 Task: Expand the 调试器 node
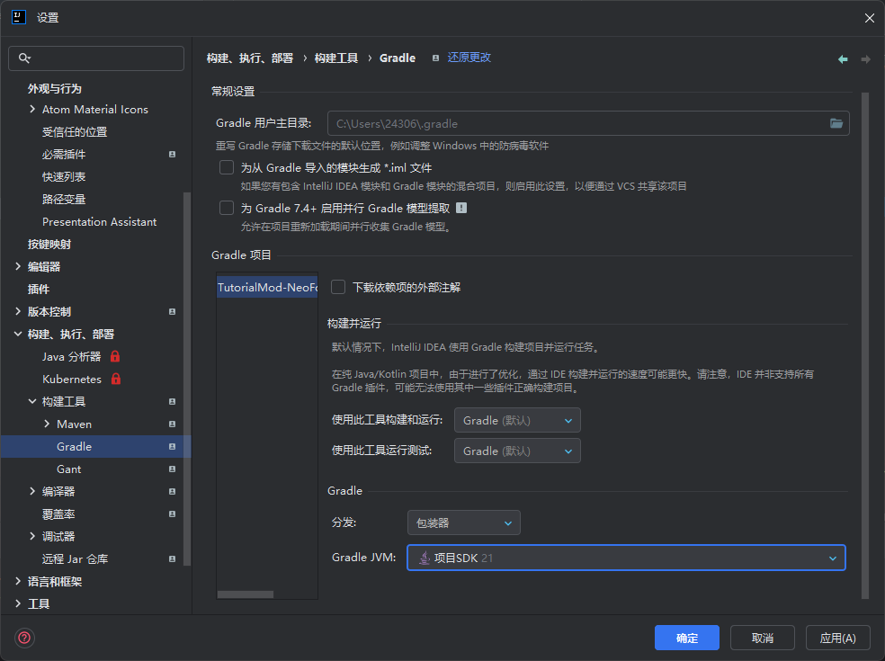coord(32,536)
